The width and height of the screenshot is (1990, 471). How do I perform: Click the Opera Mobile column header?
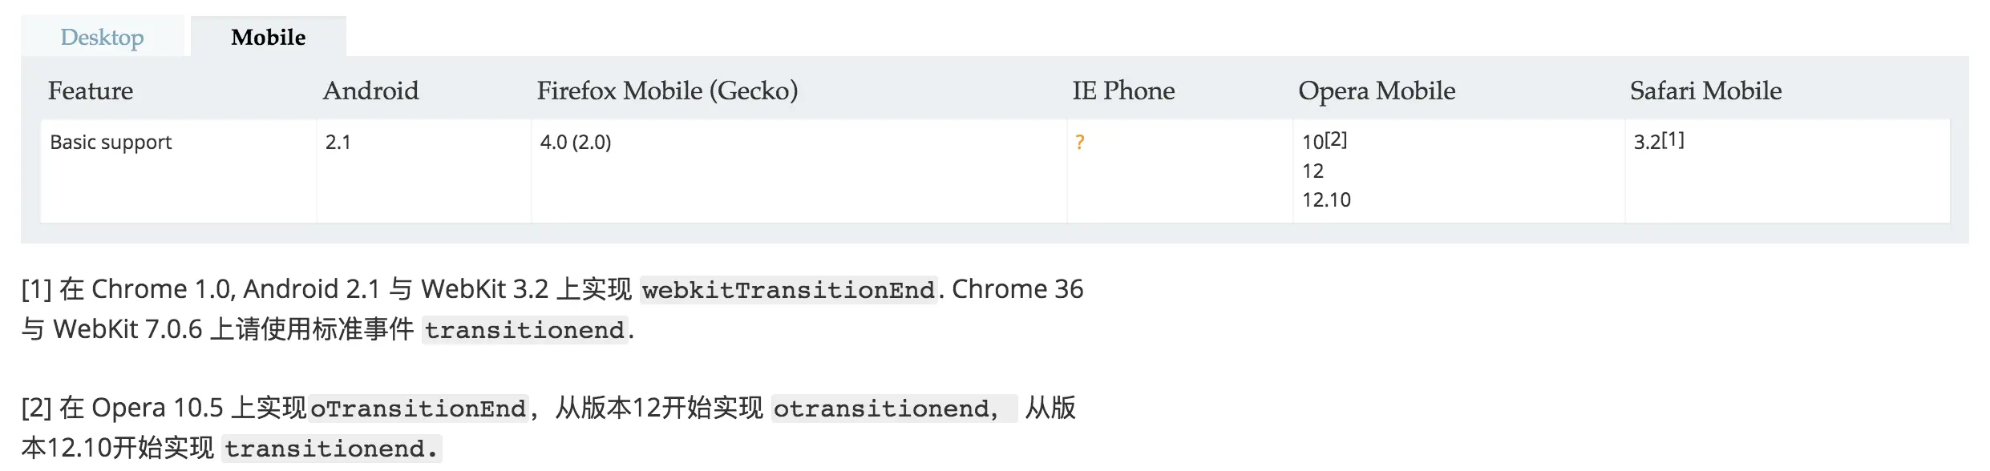1377,91
